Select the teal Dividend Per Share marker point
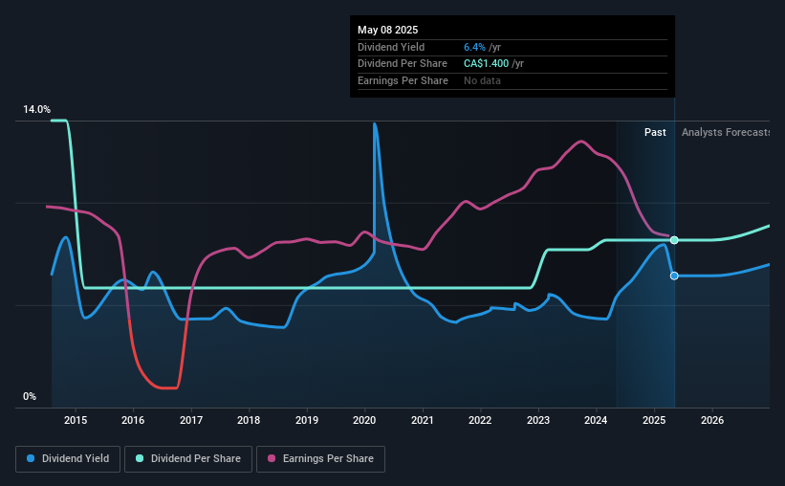The height and width of the screenshot is (486, 785). click(674, 240)
